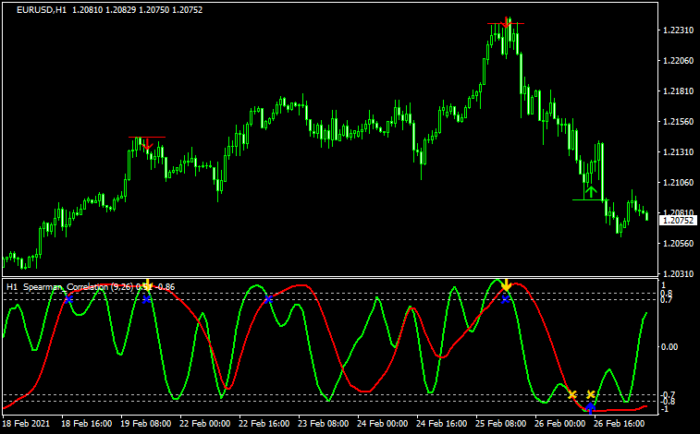Click the green up arrow buy signal
The image size is (700, 434).
pyautogui.click(x=590, y=192)
